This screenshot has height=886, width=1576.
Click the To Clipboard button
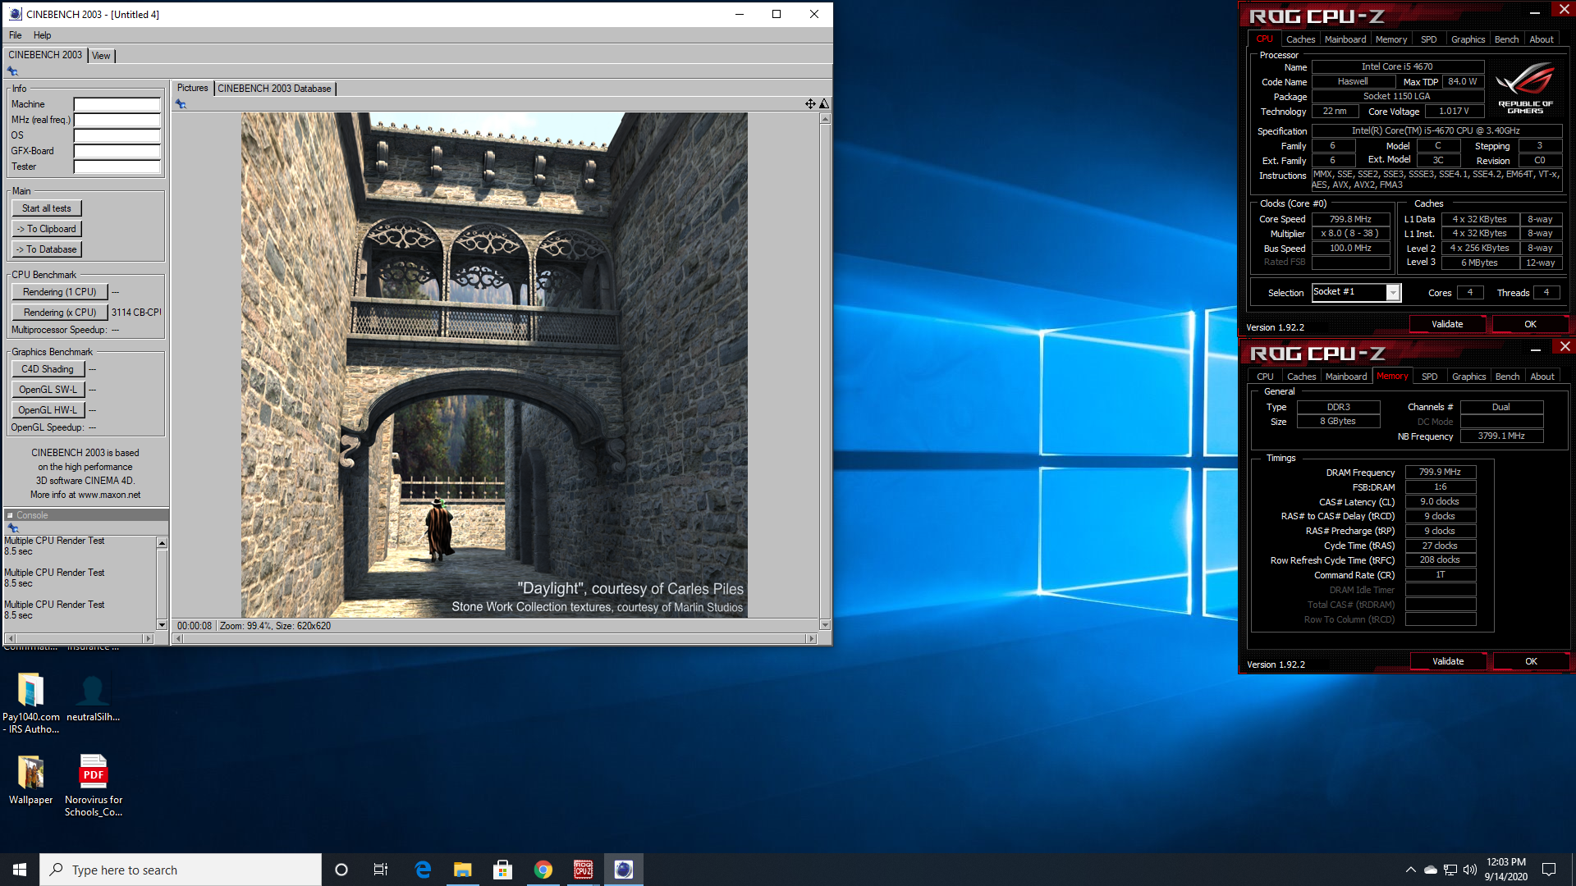(x=47, y=229)
